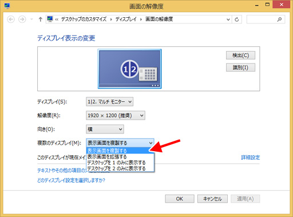The height and width of the screenshot is (217, 293).
Task: Click the control panel icon in address bar
Action: pyautogui.click(x=50, y=19)
